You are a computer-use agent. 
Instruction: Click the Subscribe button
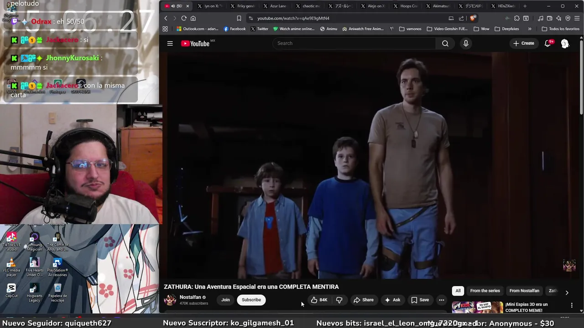point(251,300)
